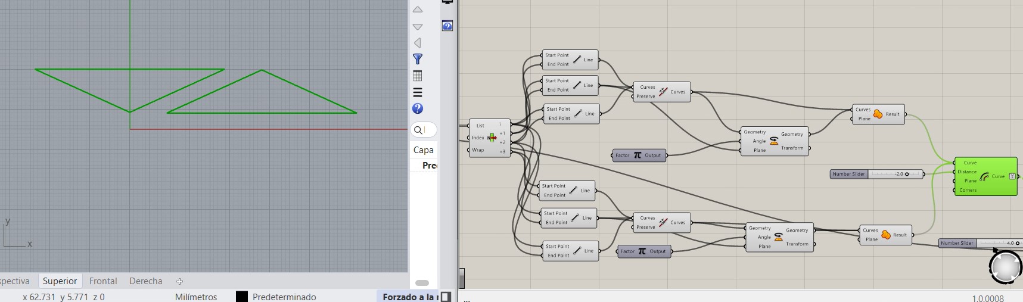This screenshot has width=1023, height=302.
Task: Click the Y flag on Offset Curve output
Action: tap(1012, 176)
